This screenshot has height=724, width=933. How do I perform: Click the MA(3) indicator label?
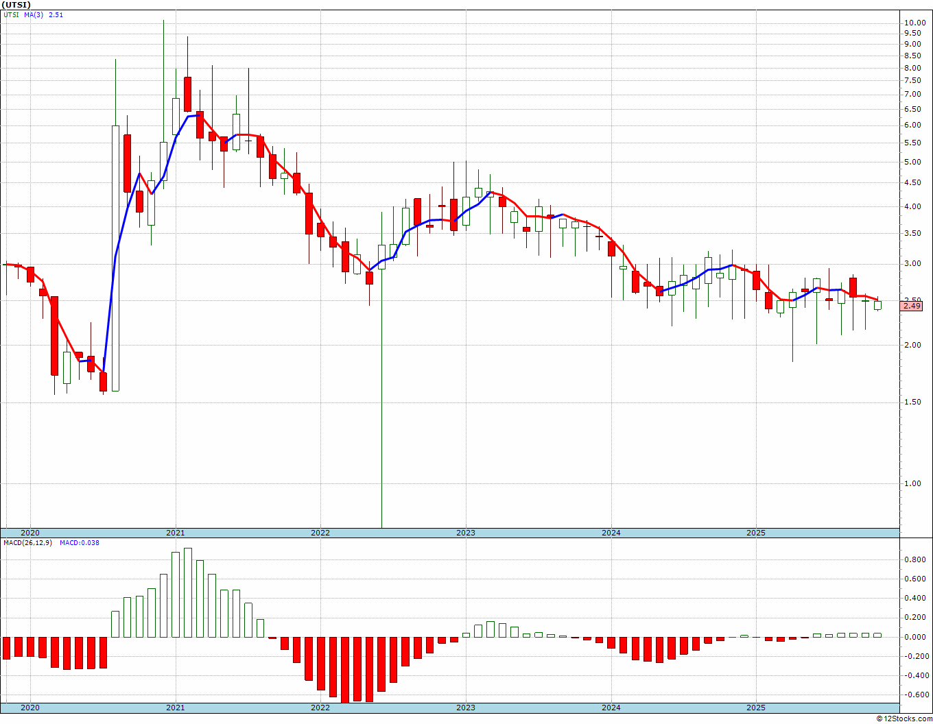[34, 14]
